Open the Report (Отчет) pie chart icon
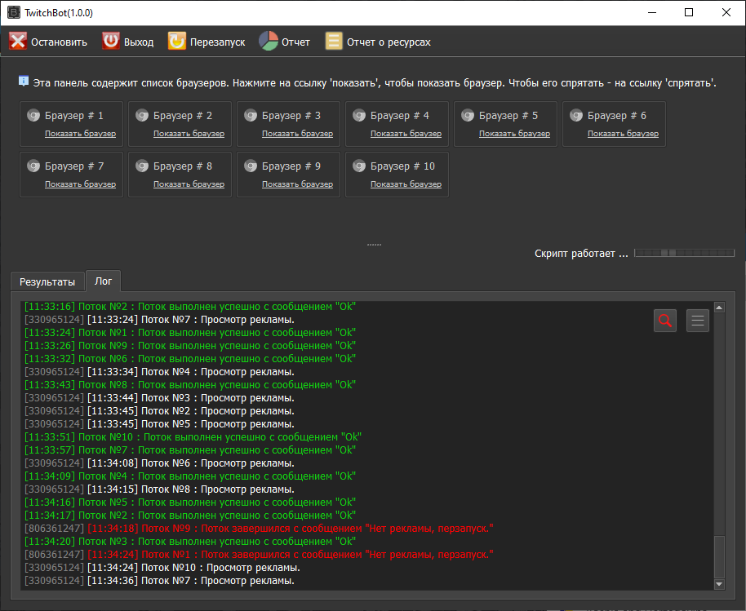Viewport: 746px width, 611px height. (269, 42)
